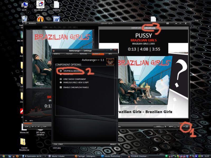Screen dimensions: 211x158
Task: Click the show desktop quick launch icon
Action: pyautogui.click(x=10, y=156)
